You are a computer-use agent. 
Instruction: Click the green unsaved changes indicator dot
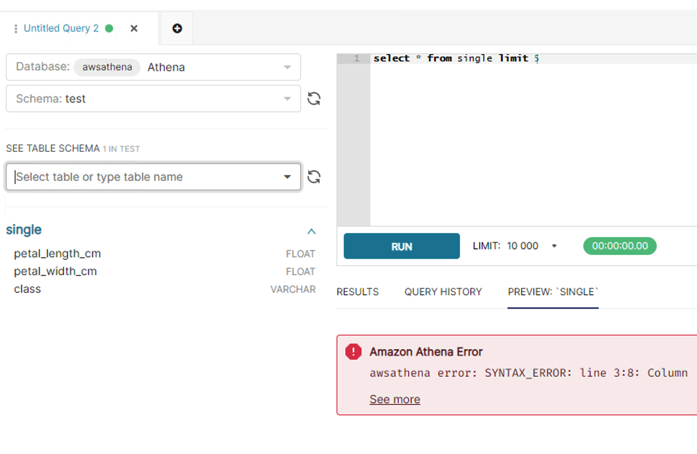pos(109,29)
